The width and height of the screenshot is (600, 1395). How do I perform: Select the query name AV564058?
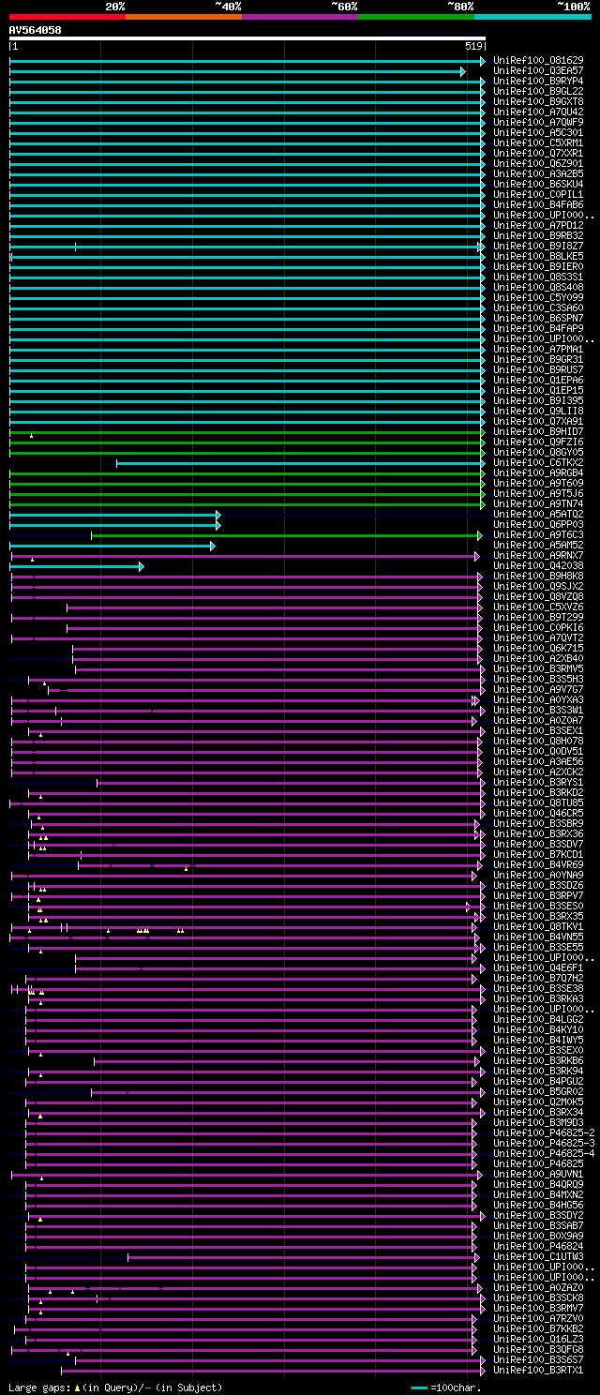[x=36, y=30]
